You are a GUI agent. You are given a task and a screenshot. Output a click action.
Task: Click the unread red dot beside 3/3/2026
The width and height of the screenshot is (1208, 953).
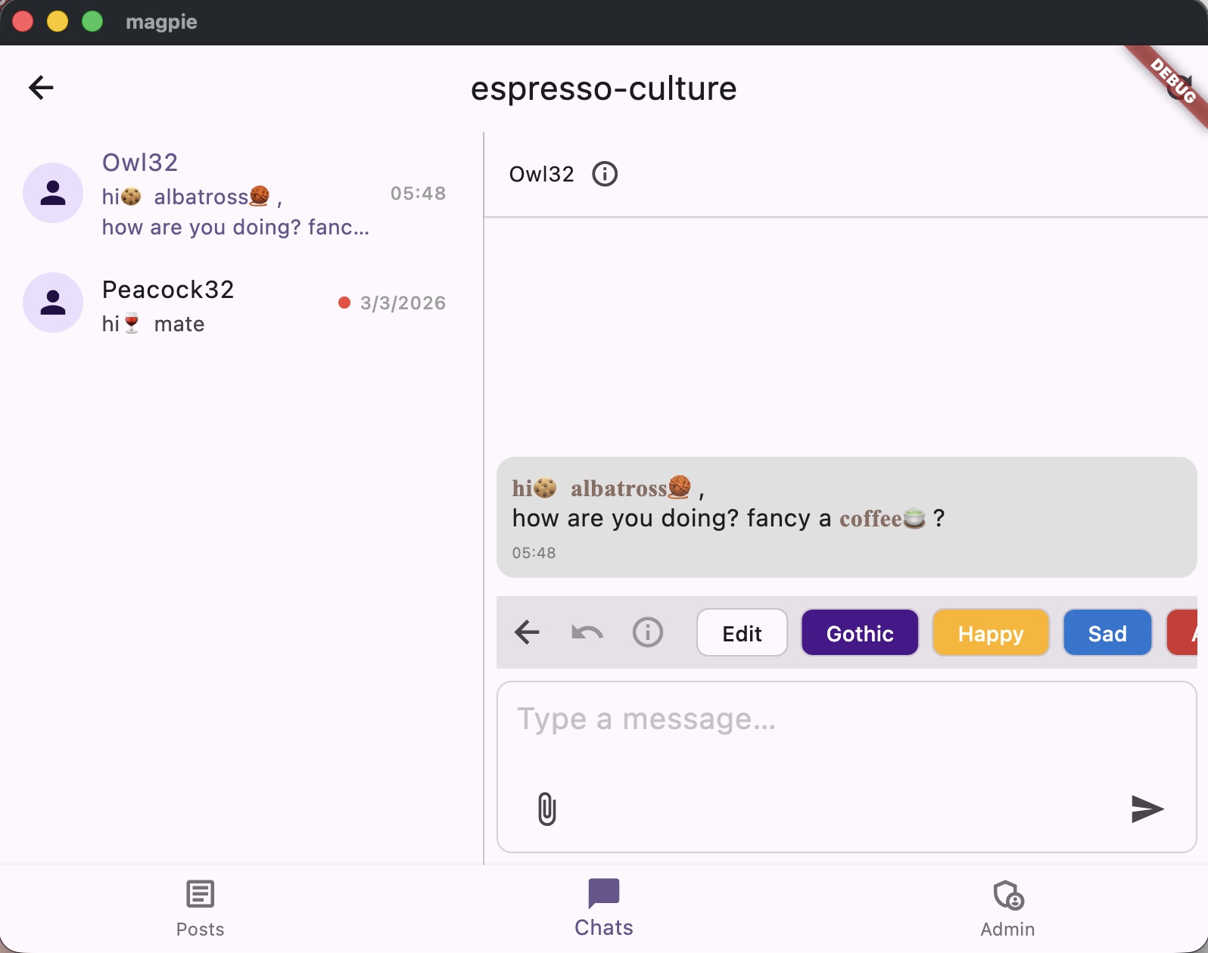(344, 303)
